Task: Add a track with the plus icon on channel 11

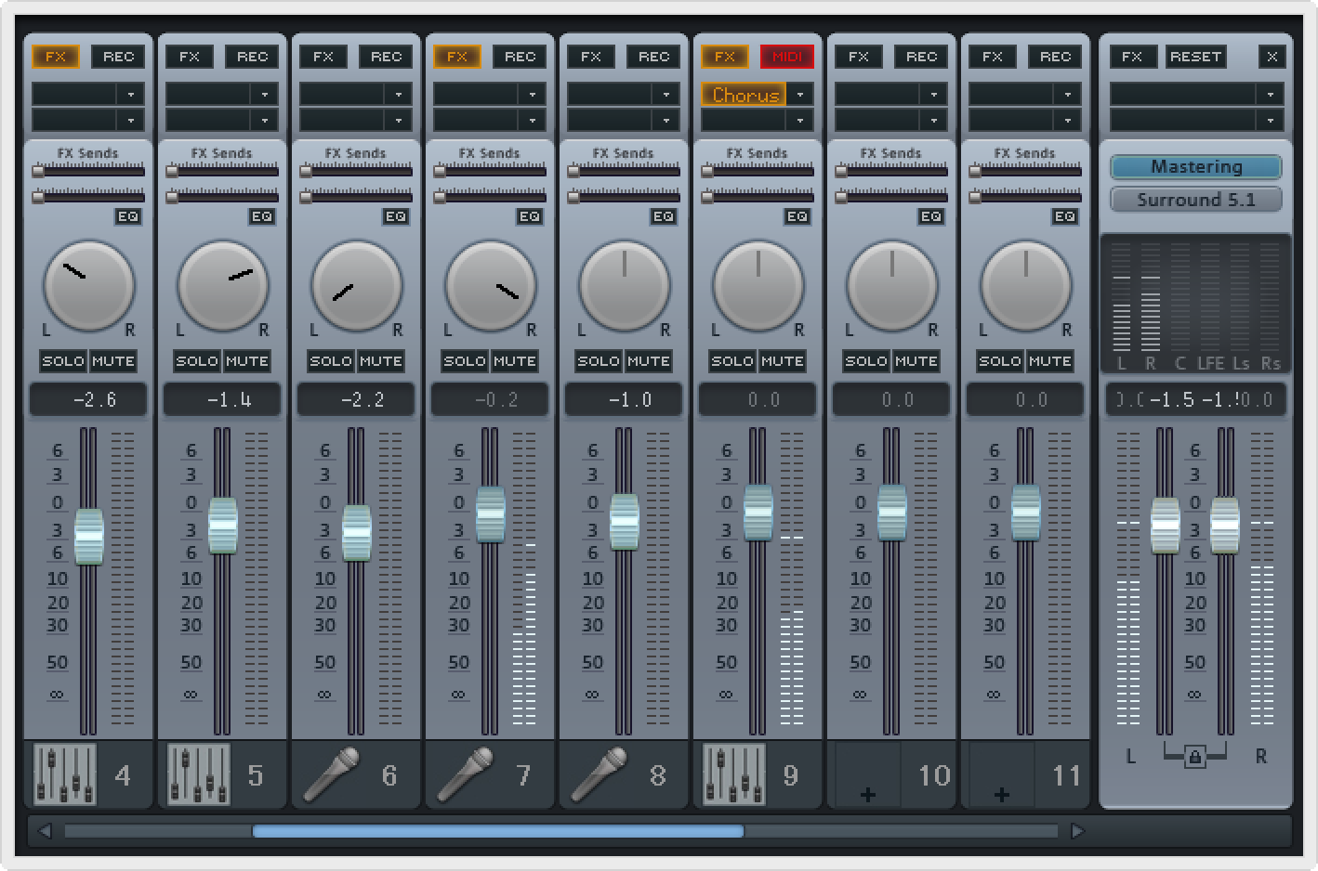Action: 1002,794
